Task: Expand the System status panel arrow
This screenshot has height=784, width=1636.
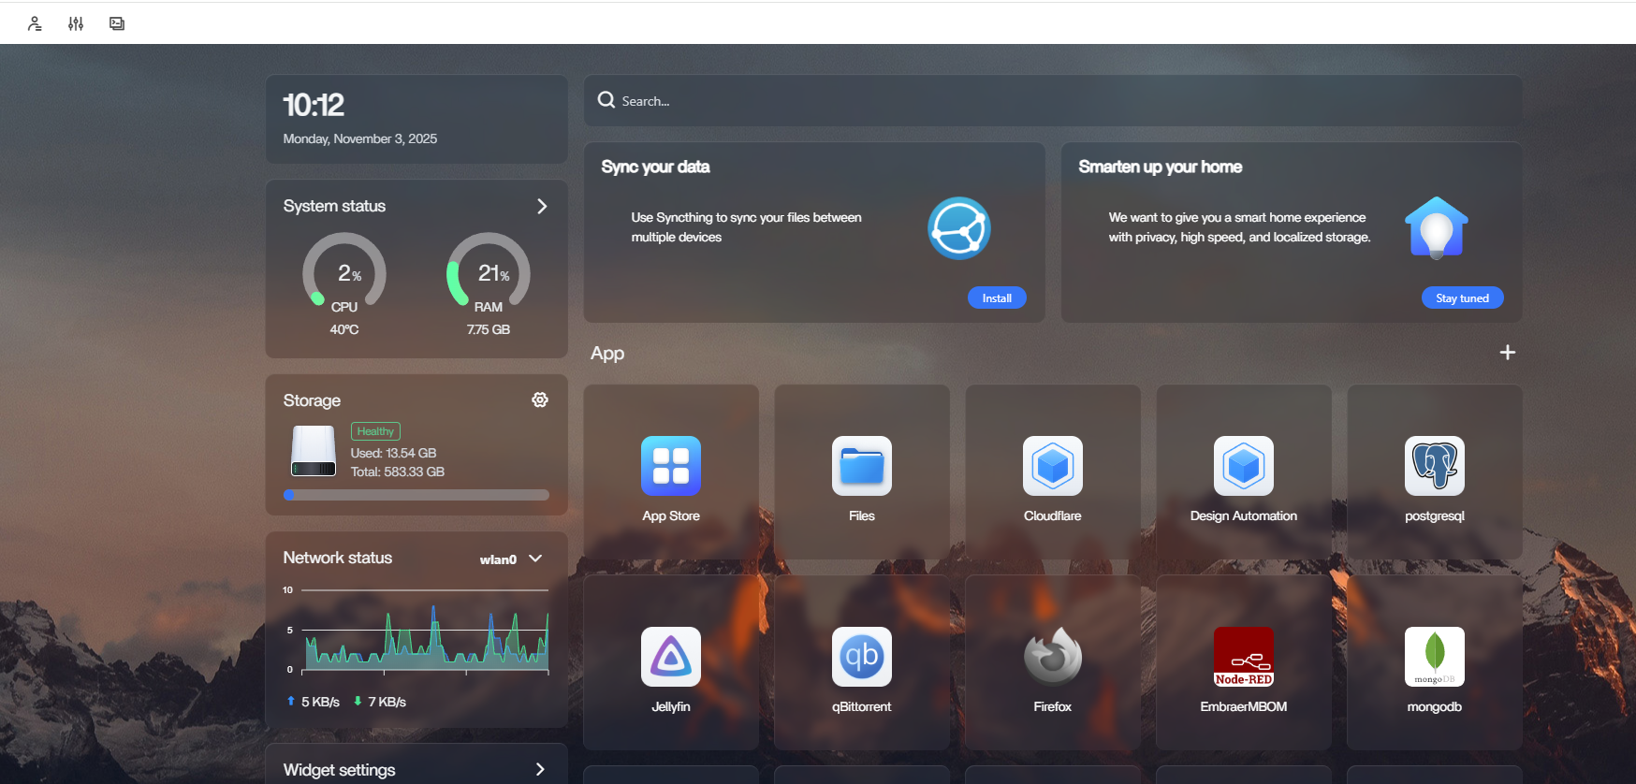Action: pyautogui.click(x=542, y=206)
